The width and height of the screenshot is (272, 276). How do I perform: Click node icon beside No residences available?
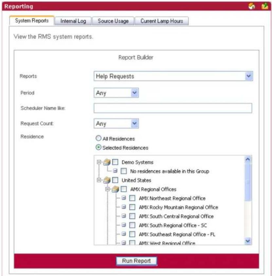point(115,171)
